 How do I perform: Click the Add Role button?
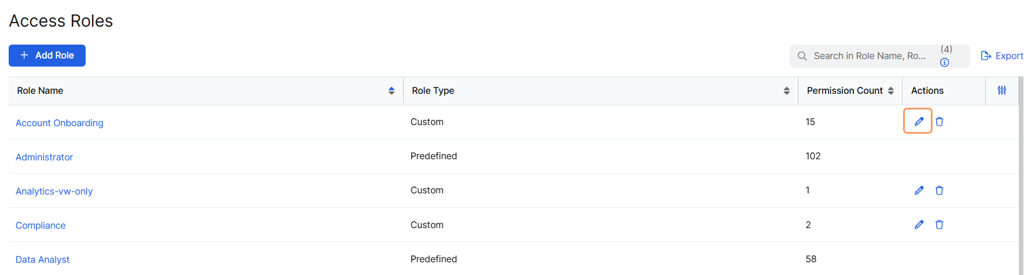click(x=47, y=56)
